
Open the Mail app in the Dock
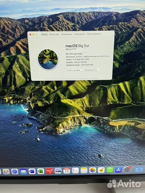(x=23, y=171)
